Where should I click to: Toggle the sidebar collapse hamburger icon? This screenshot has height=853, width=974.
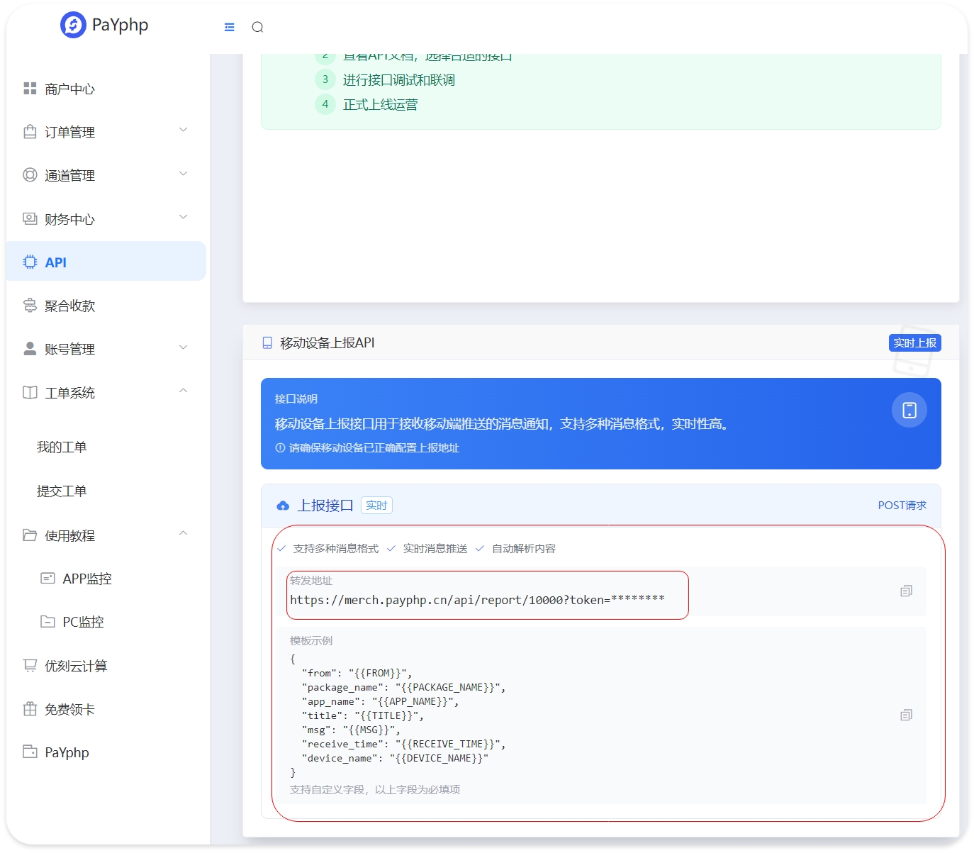click(x=229, y=27)
